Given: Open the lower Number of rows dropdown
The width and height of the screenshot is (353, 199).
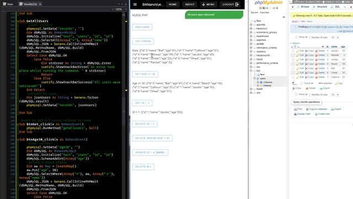Looking at the screenshot, I should pos(335,95).
